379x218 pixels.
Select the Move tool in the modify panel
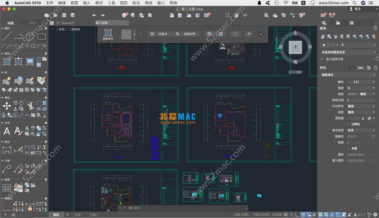click(7, 106)
